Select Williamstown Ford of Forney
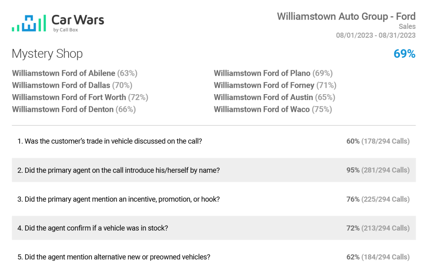The width and height of the screenshot is (428, 272). (x=275, y=85)
